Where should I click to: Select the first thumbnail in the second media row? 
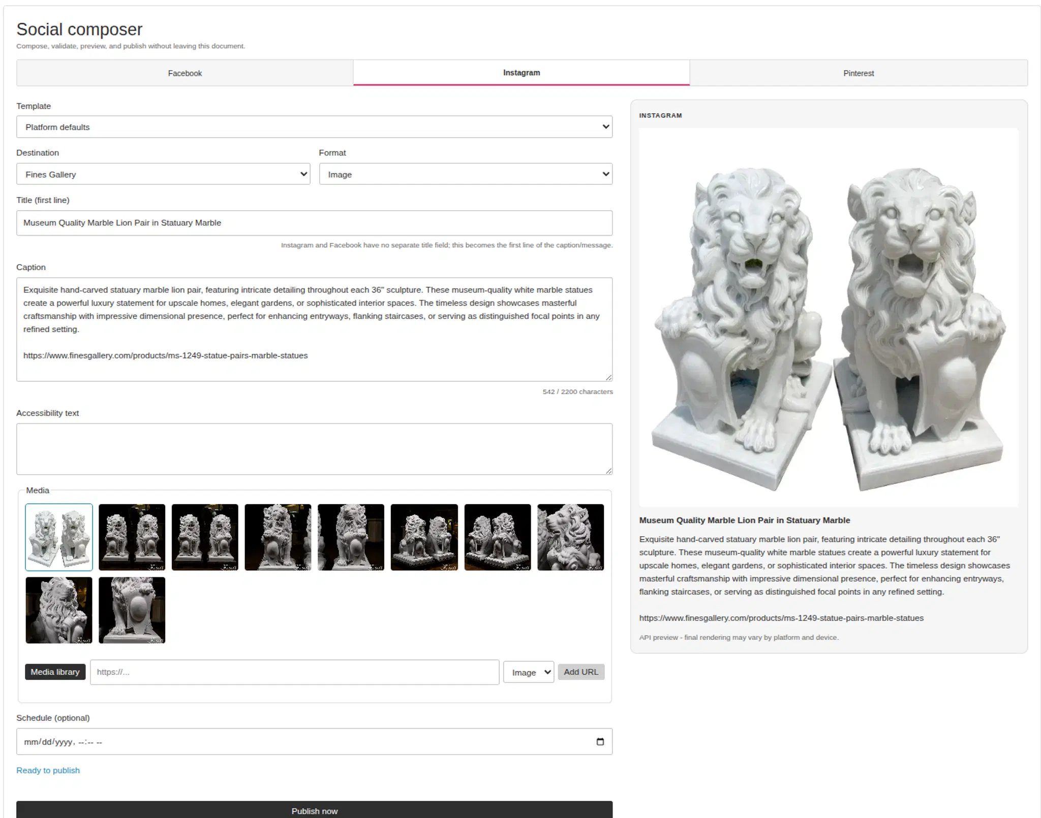point(59,610)
